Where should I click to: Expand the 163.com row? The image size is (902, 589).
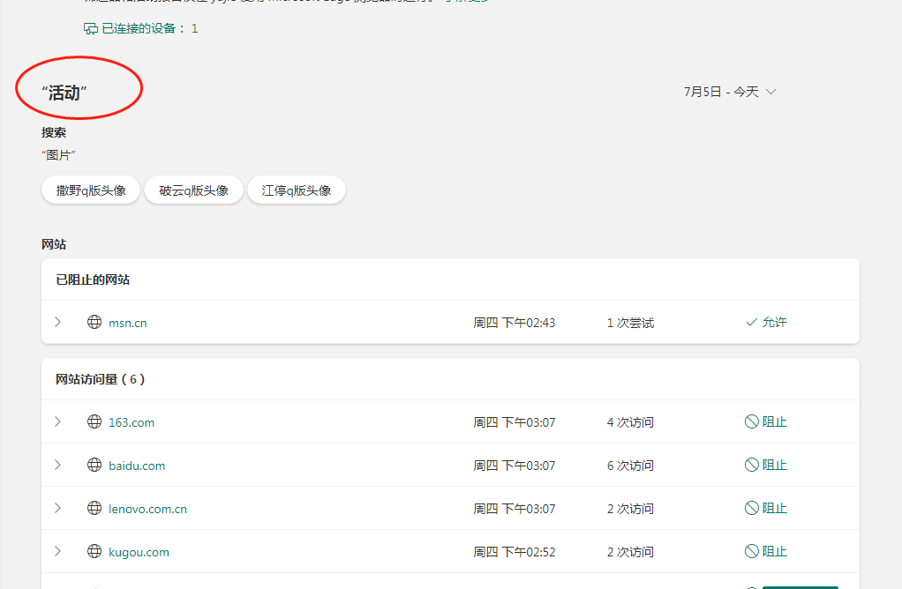57,421
